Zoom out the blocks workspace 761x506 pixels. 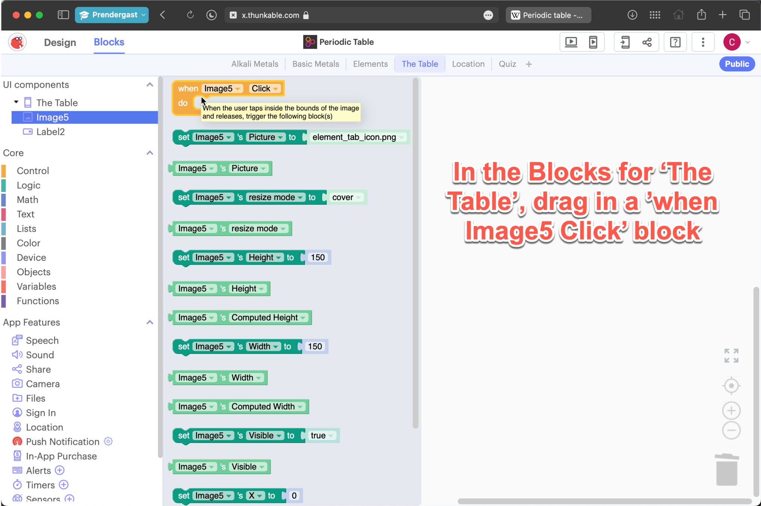pos(731,430)
